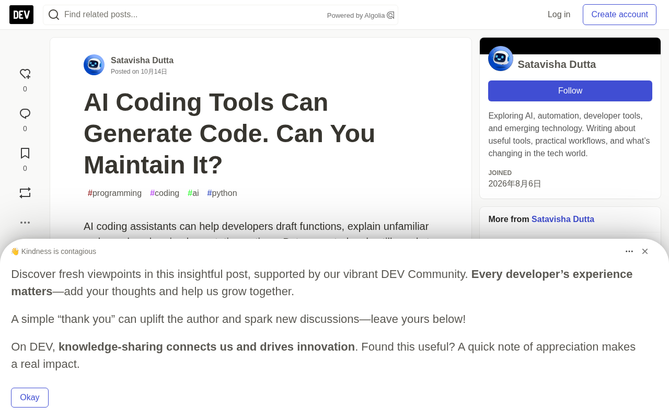Click the boost arrows icon
Image resolution: width=669 pixels, height=418 pixels.
tap(25, 193)
